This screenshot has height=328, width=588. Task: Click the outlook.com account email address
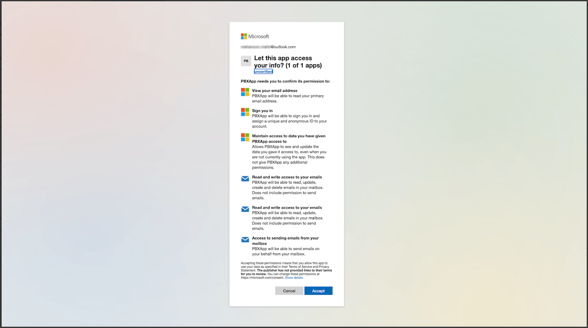[268, 47]
